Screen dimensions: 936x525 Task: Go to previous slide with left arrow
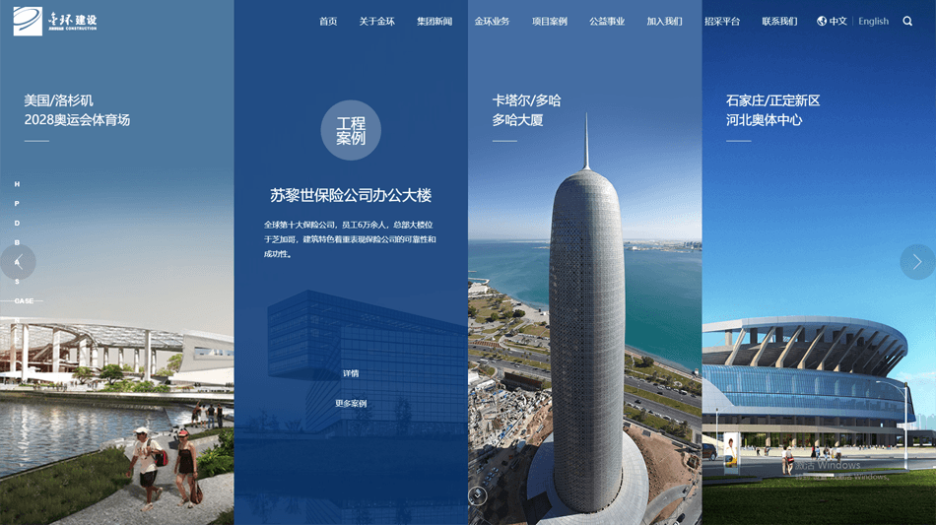18,262
